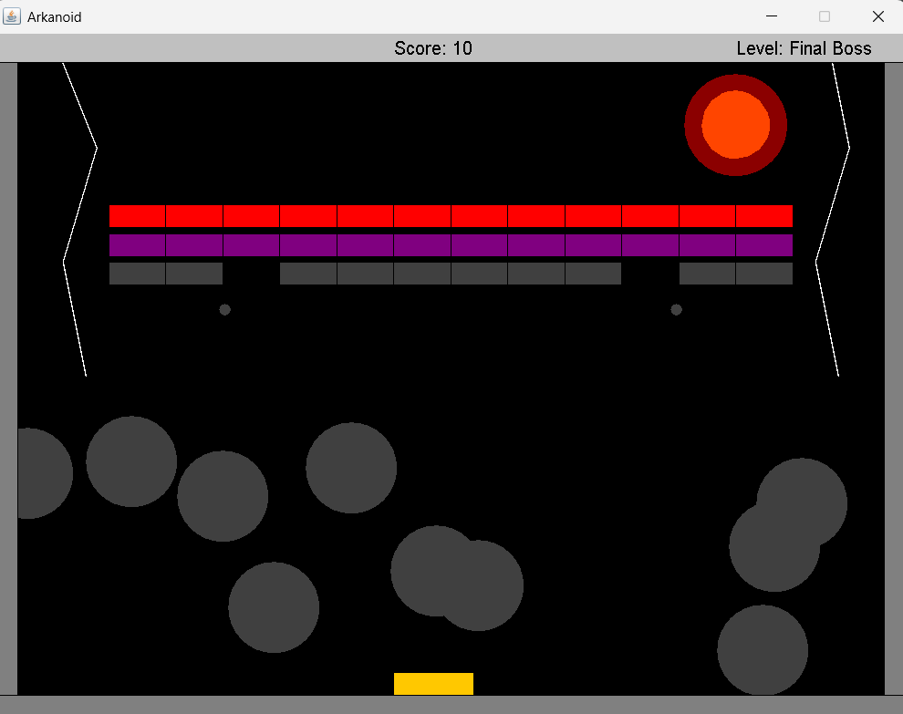Click the rightmost purple brick
The image size is (903, 714).
[x=764, y=245]
